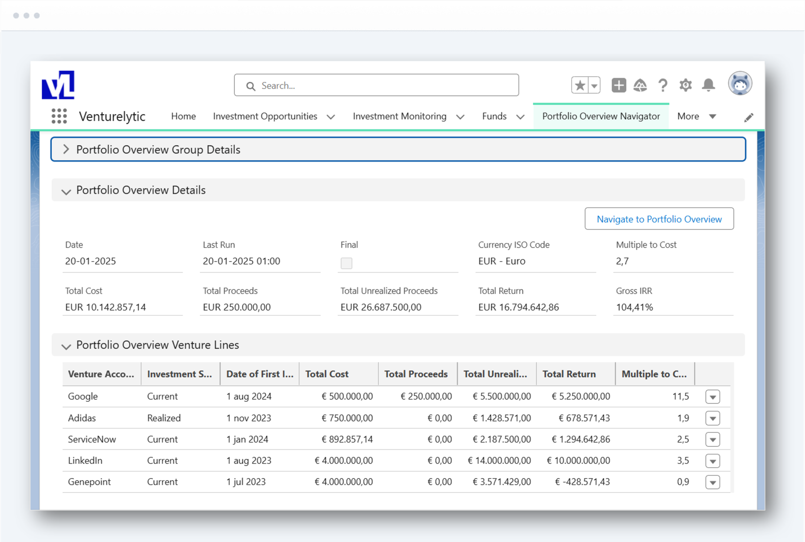Viewport: 805px width, 542px height.
Task: Open the Global Actions plus icon
Action: click(x=618, y=86)
